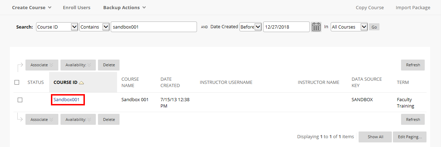Tick the select-all header checkbox
Screen dimensions: 441x147
coord(17,82)
